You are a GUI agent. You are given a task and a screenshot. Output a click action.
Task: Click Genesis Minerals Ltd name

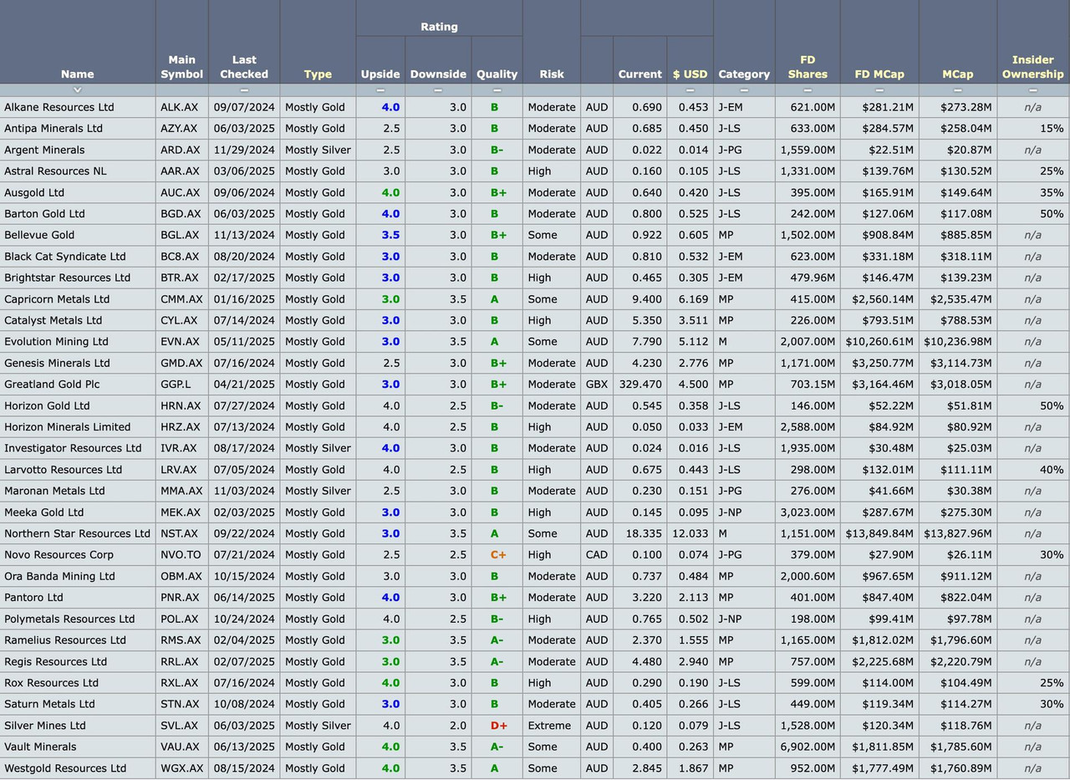pyautogui.click(x=57, y=363)
